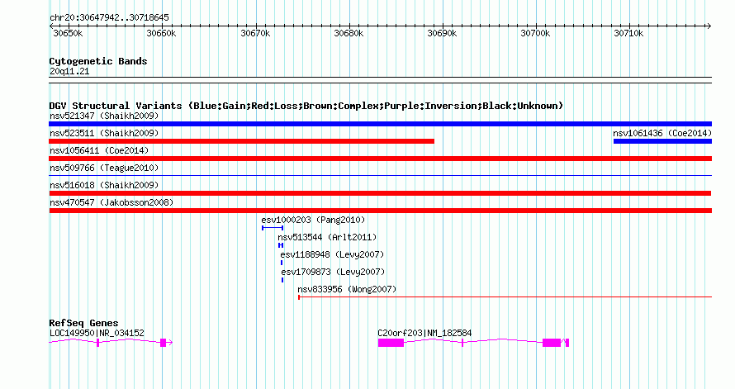Click the ruler's left arrowhead
This screenshot has height=389, width=735.
click(x=51, y=26)
